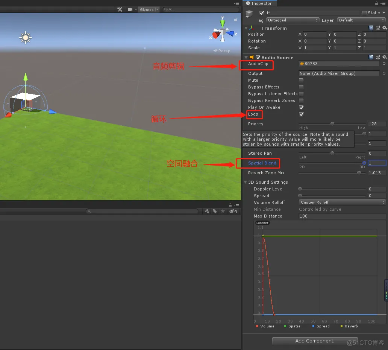Click the Transform preset icon
388x350 pixels.
pyautogui.click(x=377, y=28)
